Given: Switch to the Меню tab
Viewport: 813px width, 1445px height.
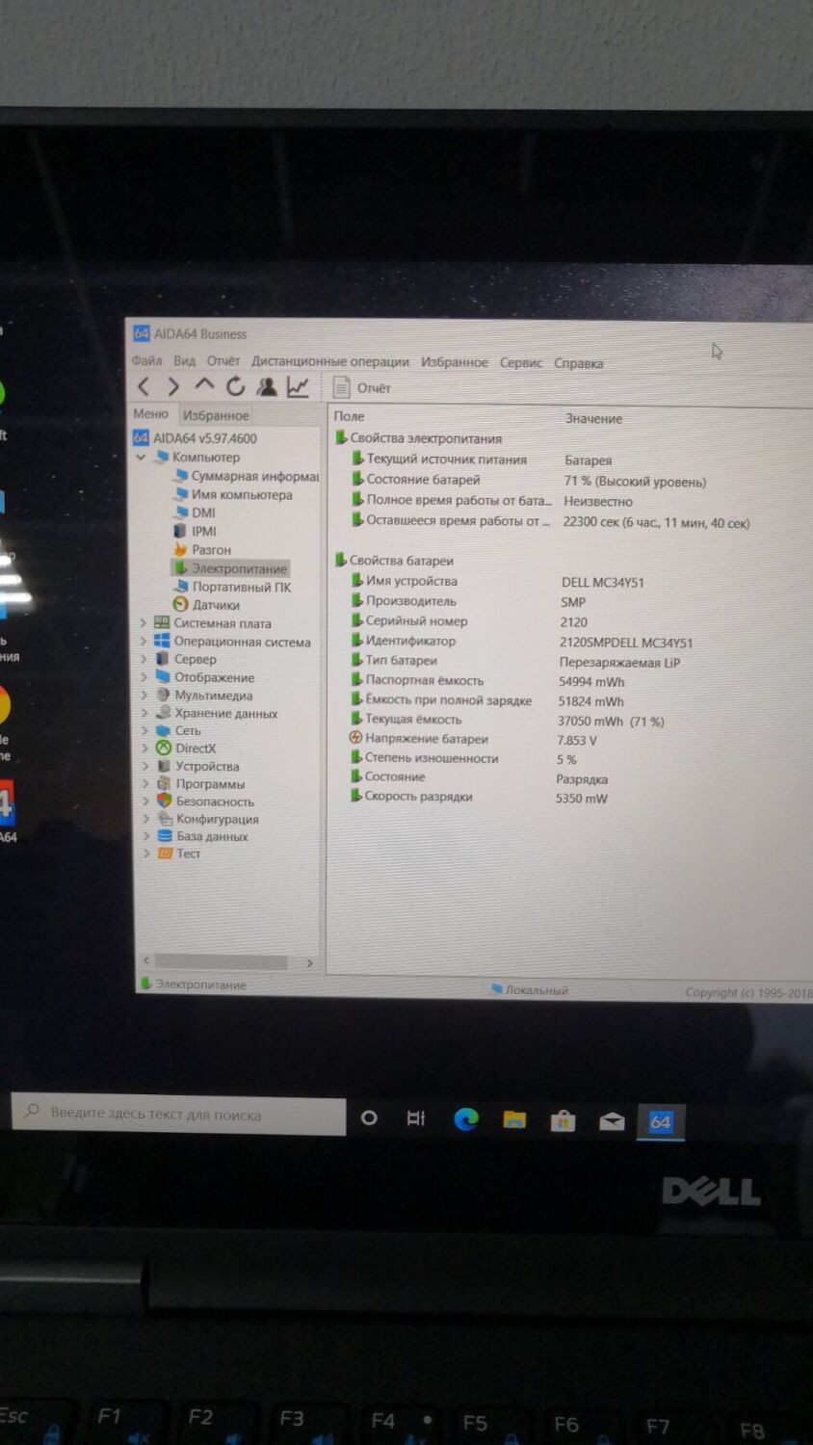Looking at the screenshot, I should 150,413.
